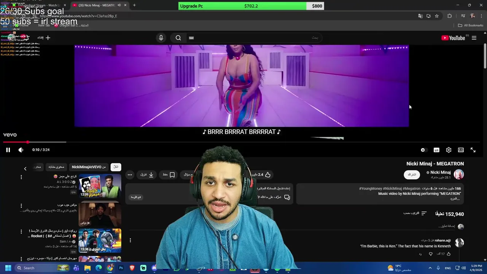This screenshot has width=487, height=274.
Task: Select the NickiMinajAtVEVO filter chip
Action: coord(89,167)
